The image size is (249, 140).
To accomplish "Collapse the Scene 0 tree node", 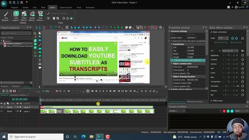I will pos(2,41).
